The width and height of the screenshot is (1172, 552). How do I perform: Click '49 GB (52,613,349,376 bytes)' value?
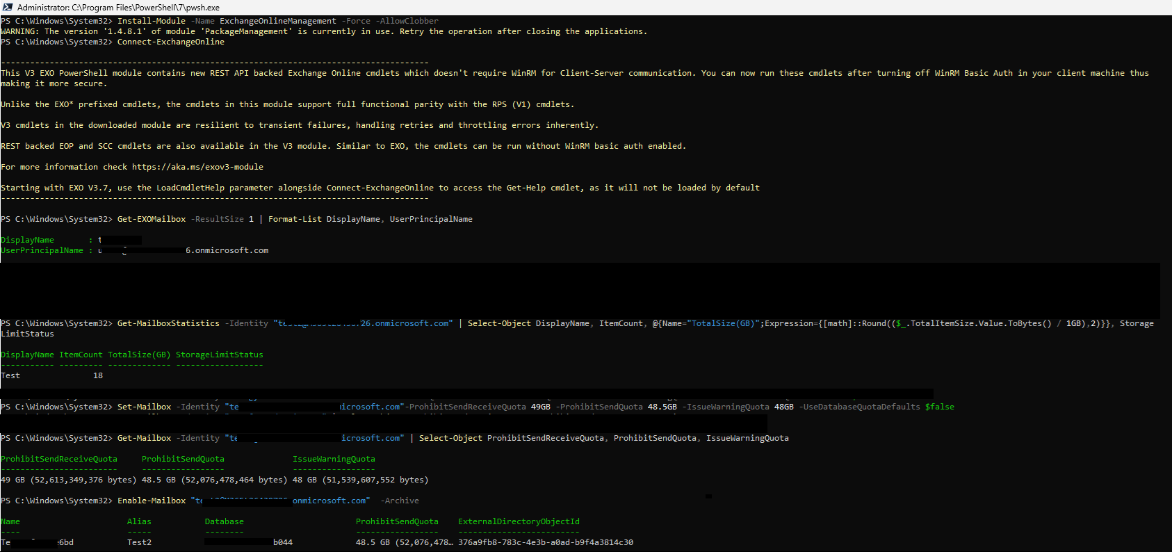click(69, 480)
